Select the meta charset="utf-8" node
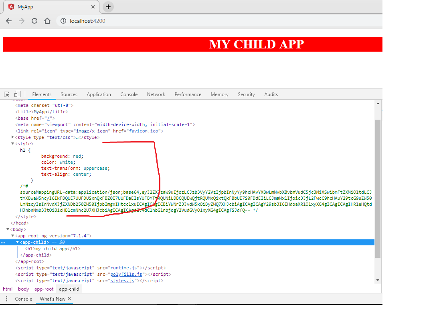441x315 pixels. point(44,105)
